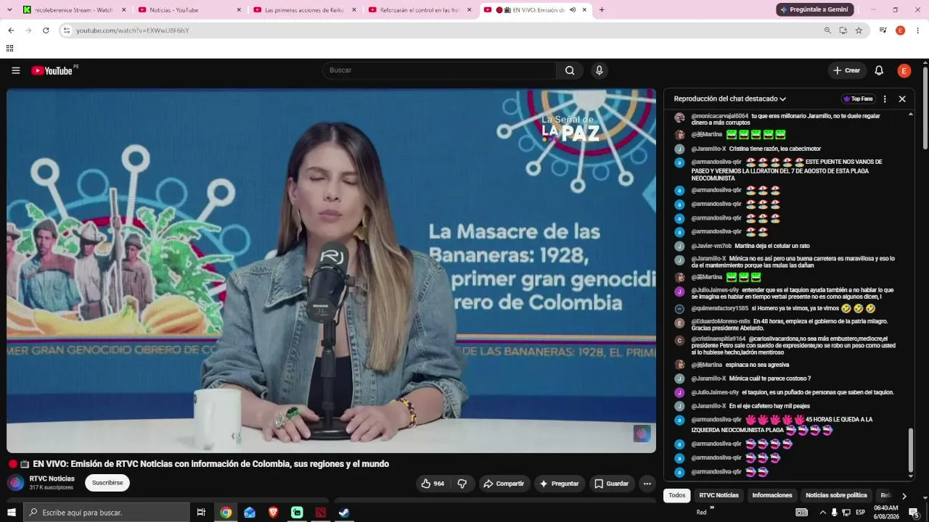Show hidden system tray icons
Image resolution: width=929 pixels, height=522 pixels.
(822, 513)
